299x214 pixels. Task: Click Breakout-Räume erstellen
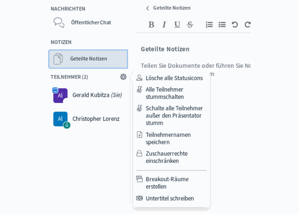(x=167, y=183)
